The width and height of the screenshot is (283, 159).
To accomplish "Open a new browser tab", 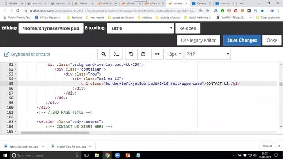I will pyautogui.click(x=241, y=4).
